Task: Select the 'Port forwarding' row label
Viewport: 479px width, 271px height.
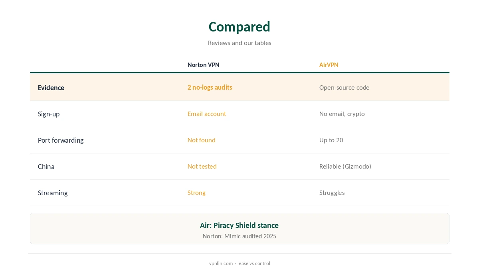Action: [x=61, y=140]
